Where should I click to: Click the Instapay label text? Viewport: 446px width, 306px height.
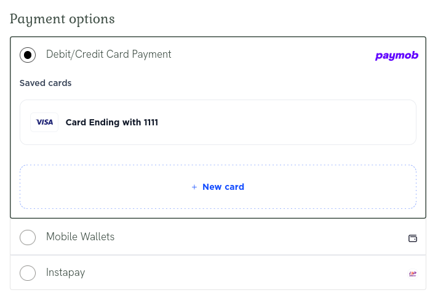tap(65, 273)
